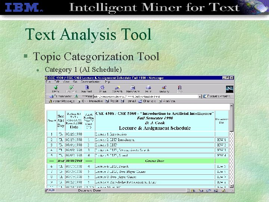Open the File menu in Netscape

(x=48, y=82)
